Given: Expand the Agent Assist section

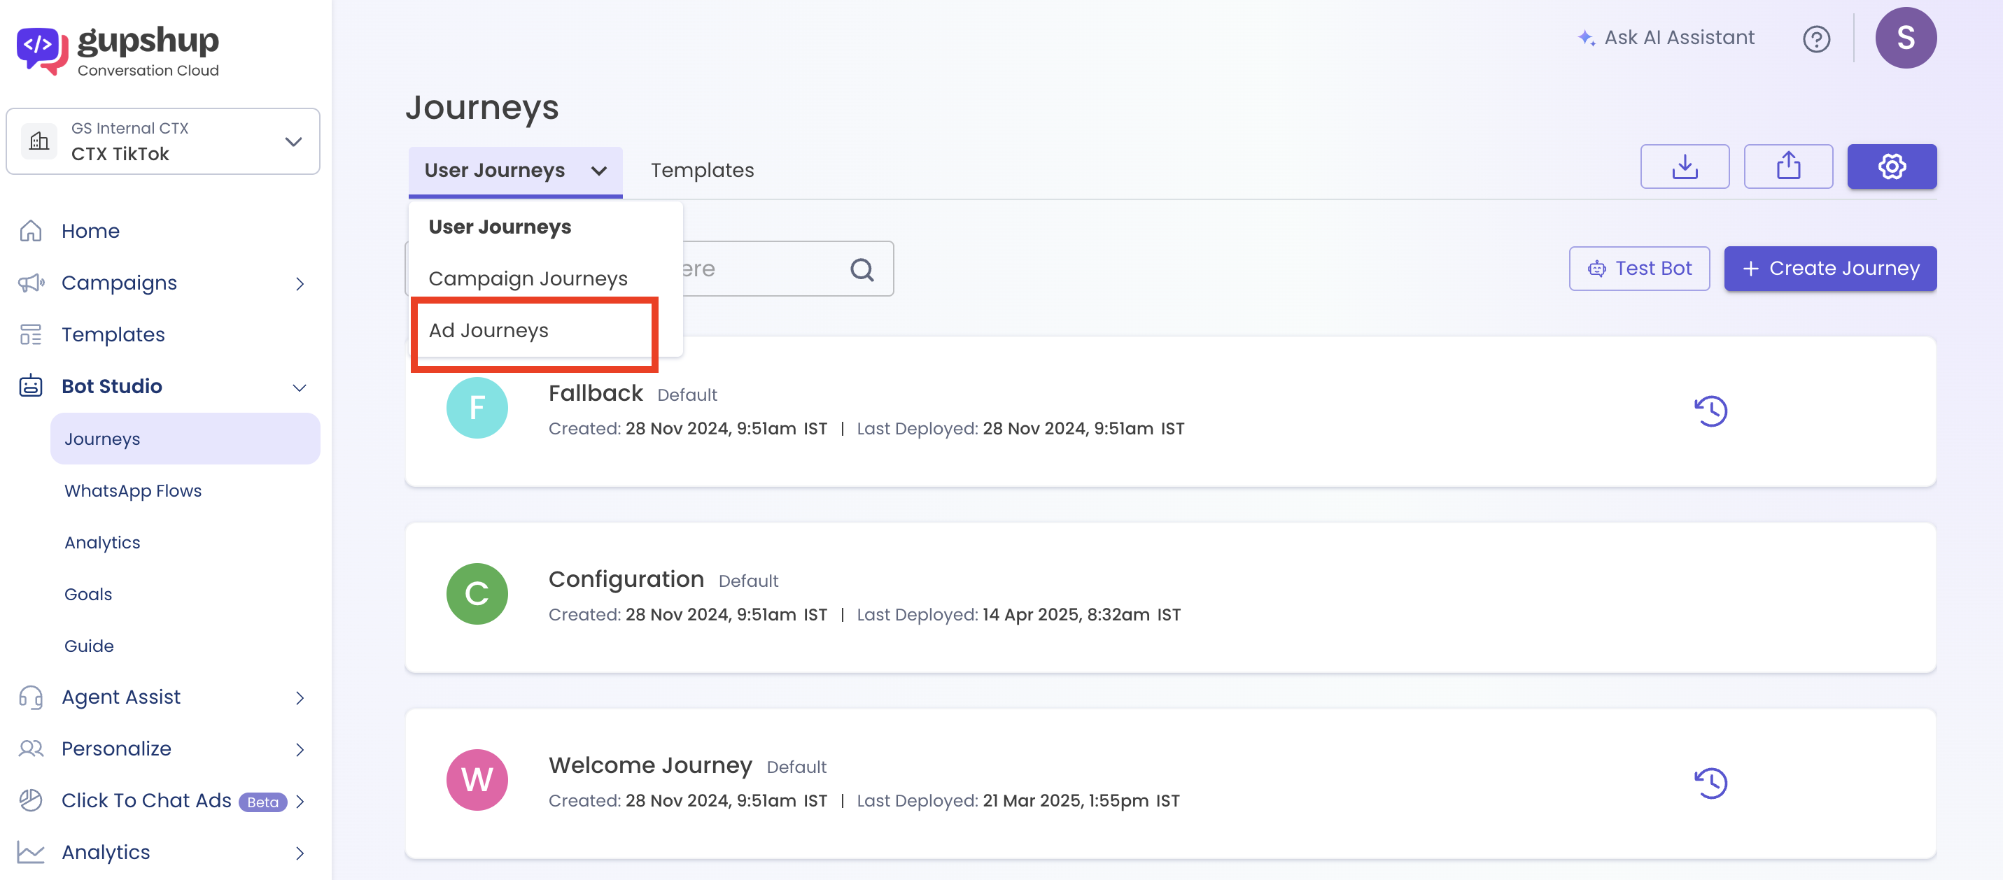Looking at the screenshot, I should point(299,697).
